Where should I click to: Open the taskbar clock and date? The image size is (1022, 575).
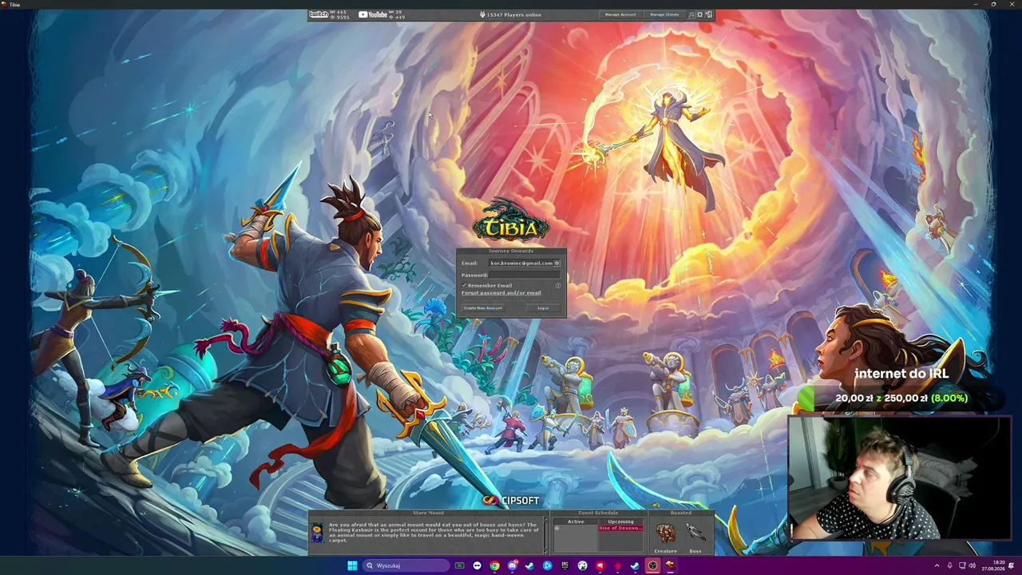click(994, 565)
